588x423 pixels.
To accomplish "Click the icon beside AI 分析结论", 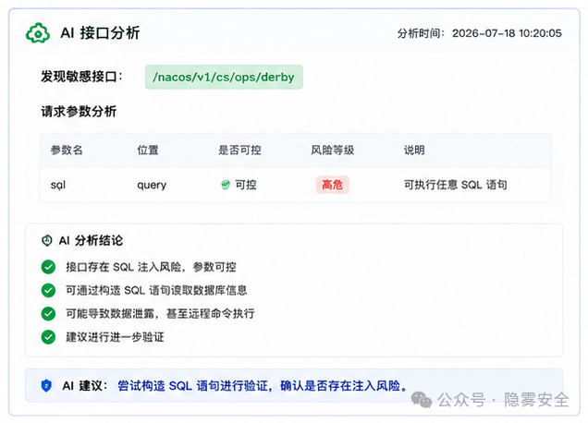I will 47,240.
